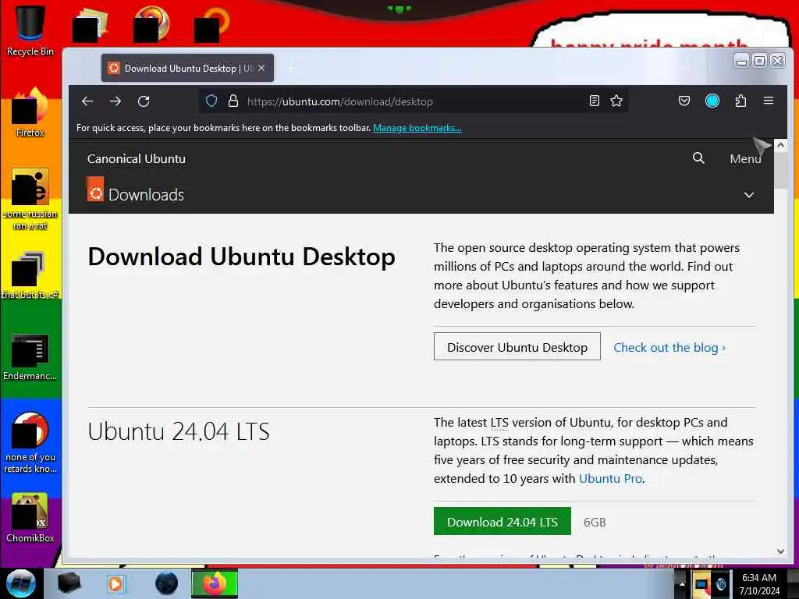Click the 'Download Ubuntu Desktop' heading

(x=242, y=256)
